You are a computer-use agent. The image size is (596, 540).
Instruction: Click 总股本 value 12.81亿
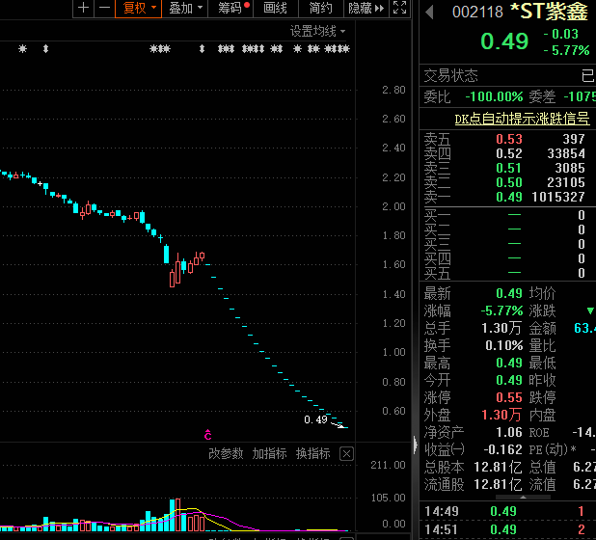(x=498, y=467)
